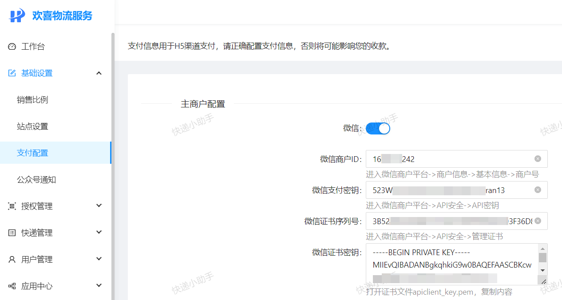Click the 工作台 dashboard icon
This screenshot has width=562, height=300.
click(12, 47)
